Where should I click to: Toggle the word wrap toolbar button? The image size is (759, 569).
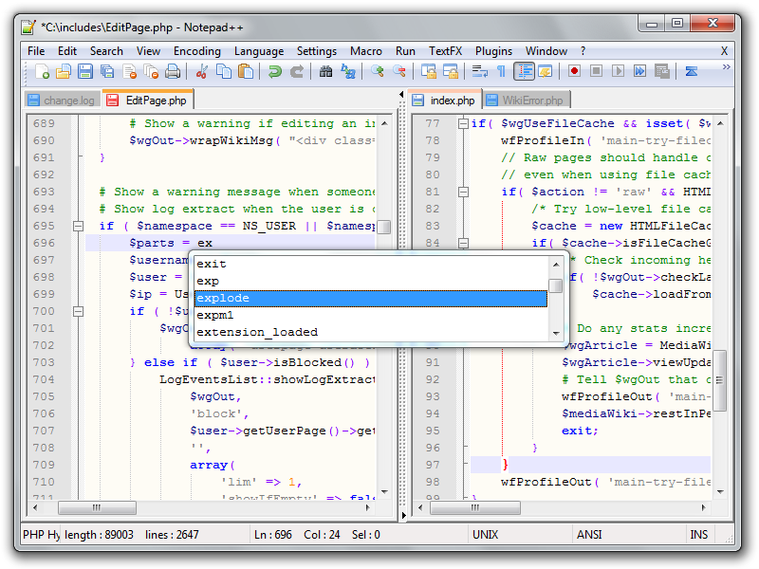tap(479, 71)
